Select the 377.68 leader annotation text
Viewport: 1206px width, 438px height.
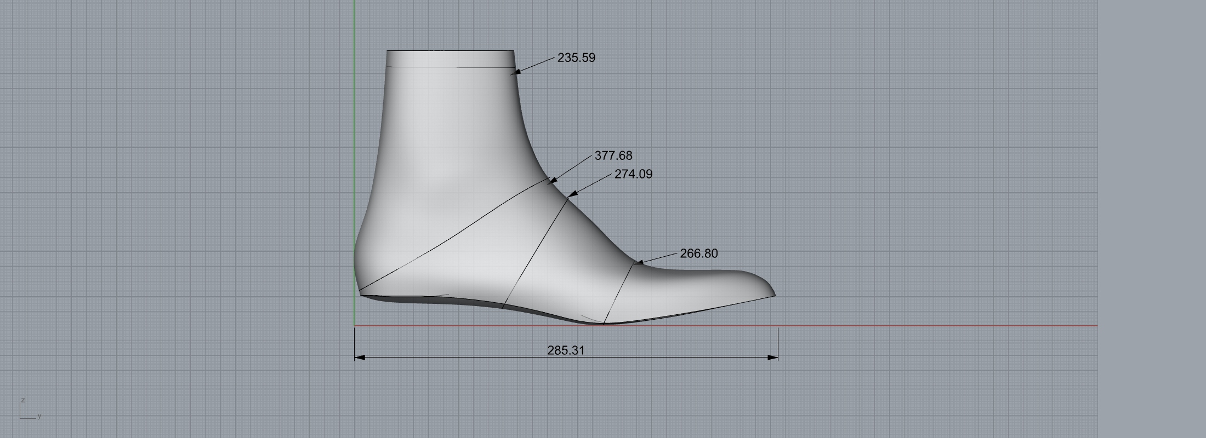pos(613,155)
